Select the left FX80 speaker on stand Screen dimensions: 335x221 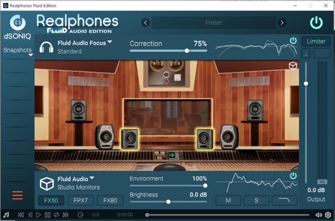pos(79,110)
